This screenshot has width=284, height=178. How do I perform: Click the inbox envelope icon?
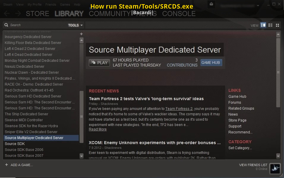point(211,4)
